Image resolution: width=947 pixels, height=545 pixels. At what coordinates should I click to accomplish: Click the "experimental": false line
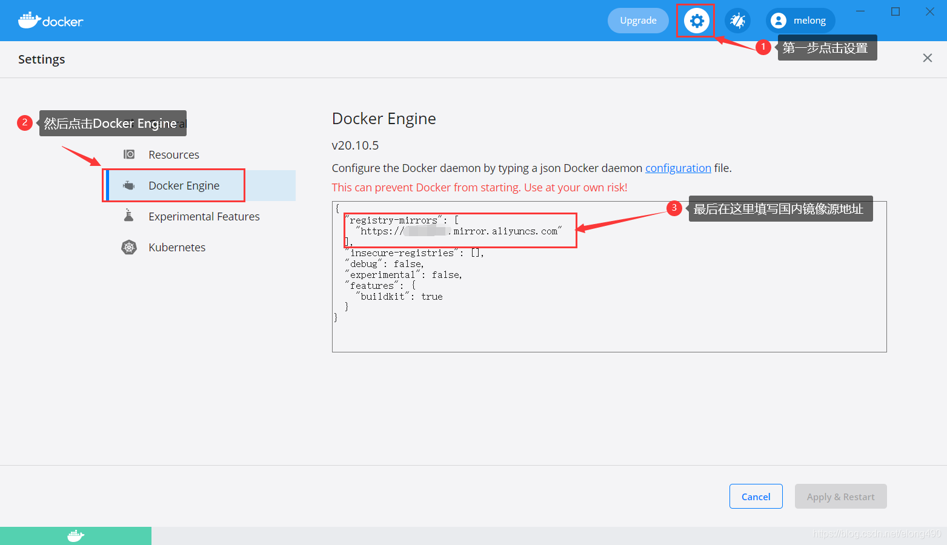(x=404, y=275)
